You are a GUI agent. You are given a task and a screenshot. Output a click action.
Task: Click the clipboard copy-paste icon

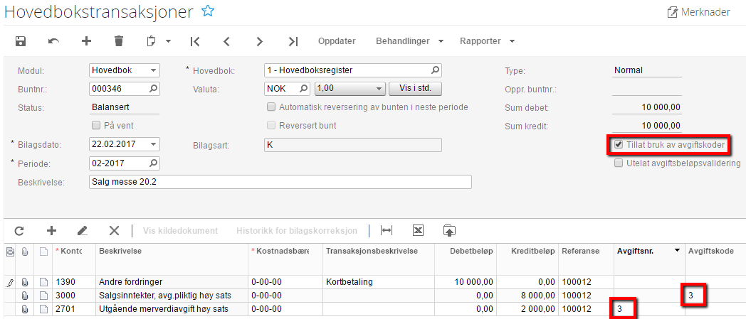152,41
